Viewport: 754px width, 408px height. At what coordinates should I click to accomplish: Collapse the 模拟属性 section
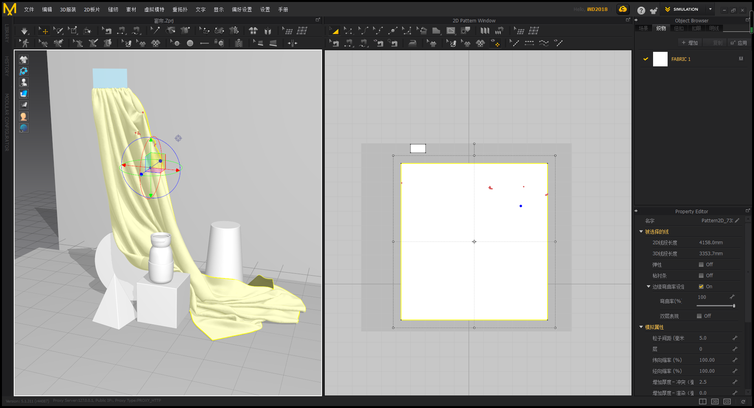641,327
